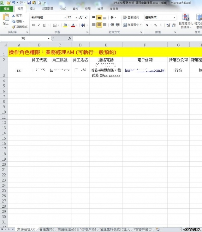Open the merge and center dropdown arrow
Image resolution: width=202 pixels, height=232 pixels.
[141, 25]
